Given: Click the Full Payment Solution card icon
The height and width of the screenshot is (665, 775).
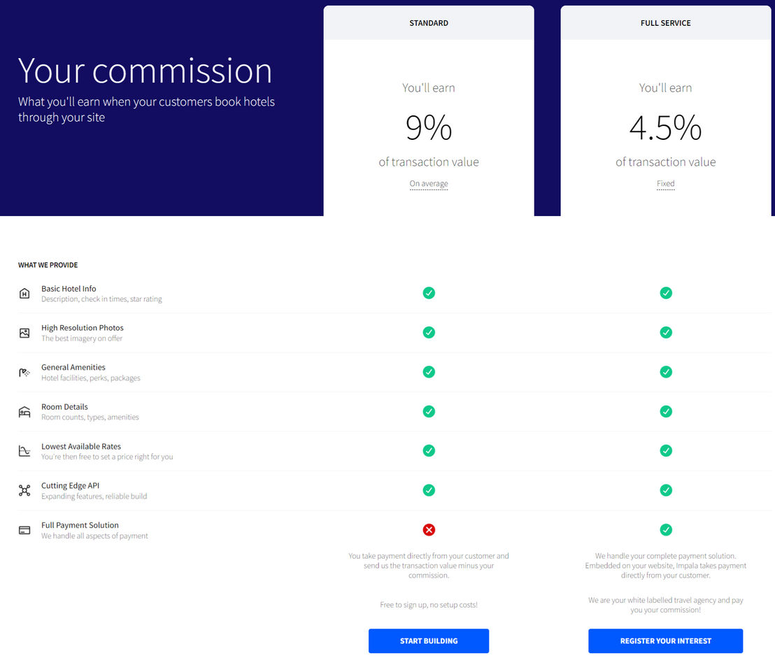Looking at the screenshot, I should 24,530.
